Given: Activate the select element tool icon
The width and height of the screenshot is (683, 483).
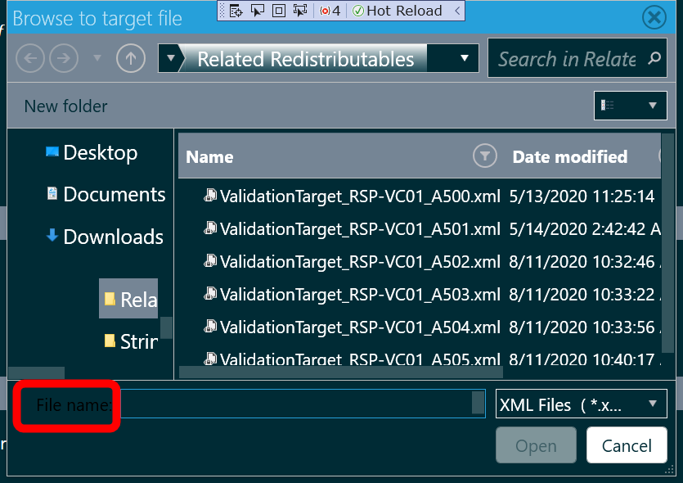Looking at the screenshot, I should [x=258, y=11].
